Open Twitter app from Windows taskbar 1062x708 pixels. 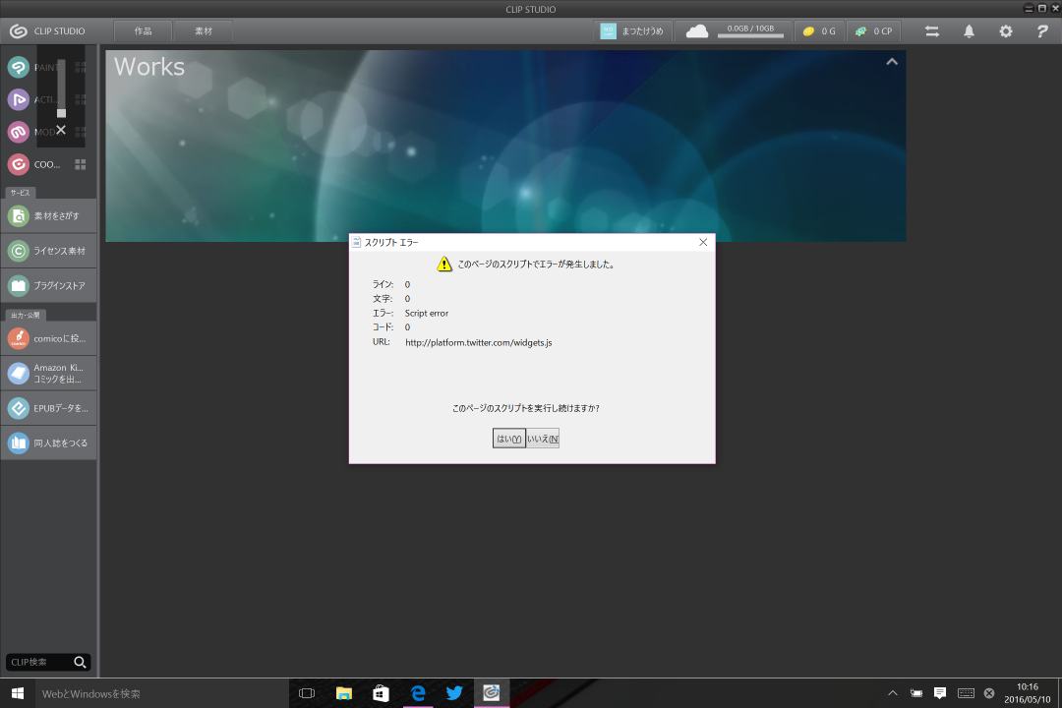[x=454, y=693]
